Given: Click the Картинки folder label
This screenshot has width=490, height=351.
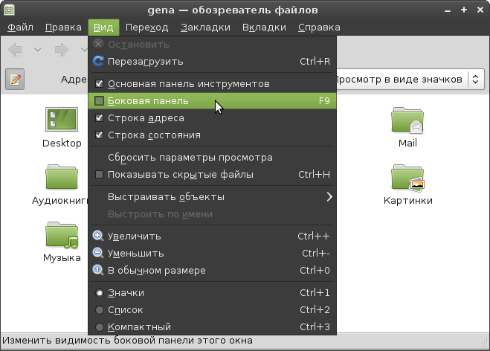Looking at the screenshot, I should pos(407,200).
